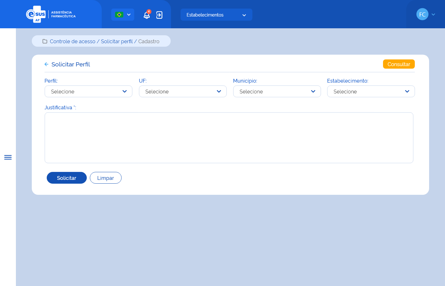Image resolution: width=445 pixels, height=286 pixels.
Task: Click the Solicitar Perfil heading
Action: (71, 64)
